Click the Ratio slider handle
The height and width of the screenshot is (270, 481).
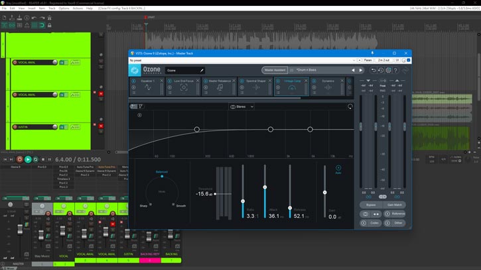pyautogui.click(x=243, y=201)
